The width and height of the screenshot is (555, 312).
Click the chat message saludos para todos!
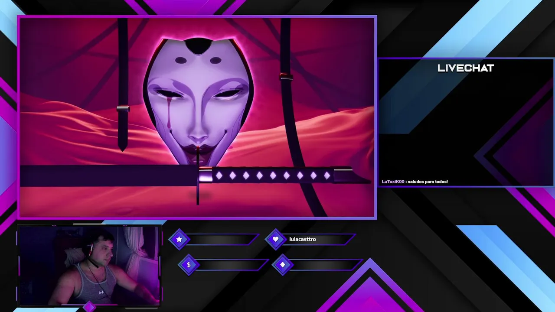pos(428,182)
